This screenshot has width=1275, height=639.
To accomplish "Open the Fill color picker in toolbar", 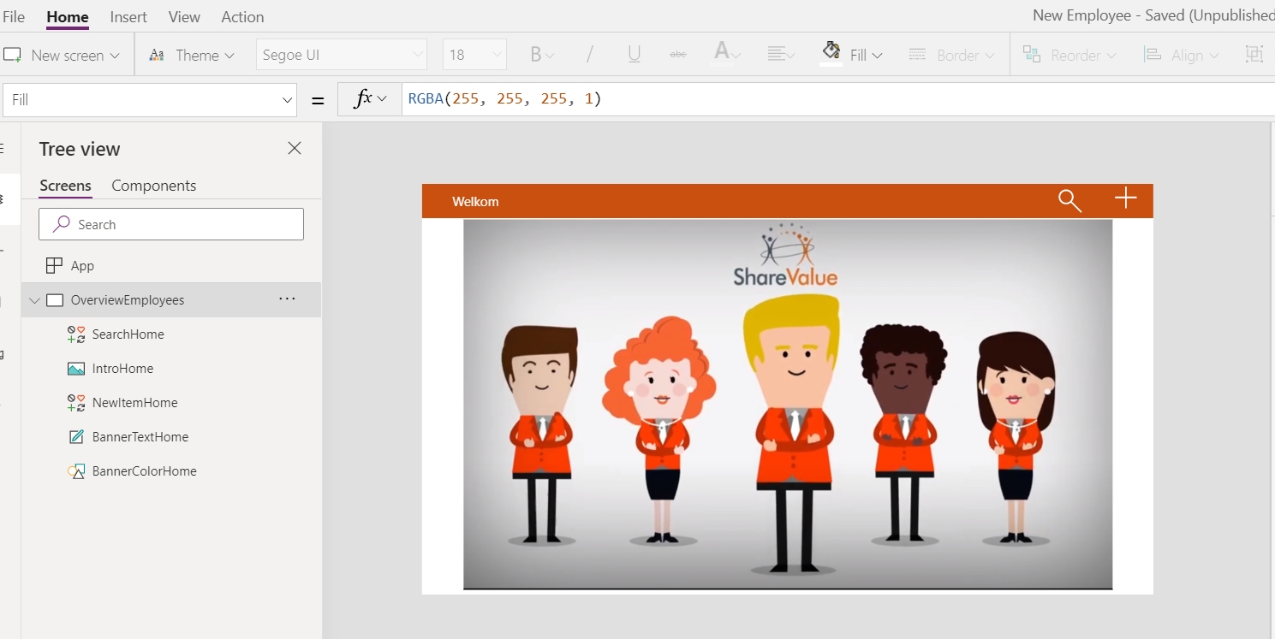I will (851, 55).
